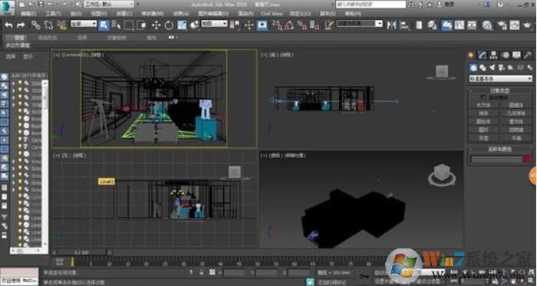Viewport: 537px width, 286px height.
Task: Collapse the 名称和颜色 rollout header
Action: 500,150
